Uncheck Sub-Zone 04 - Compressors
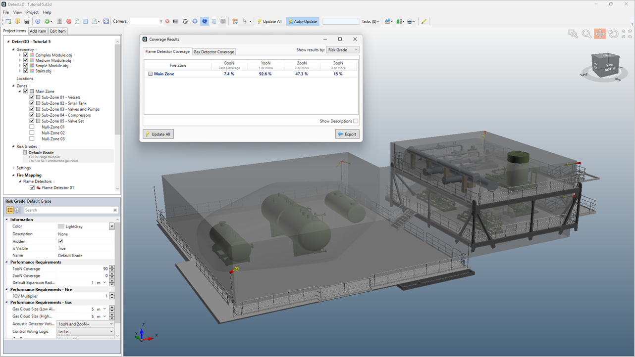 32,115
